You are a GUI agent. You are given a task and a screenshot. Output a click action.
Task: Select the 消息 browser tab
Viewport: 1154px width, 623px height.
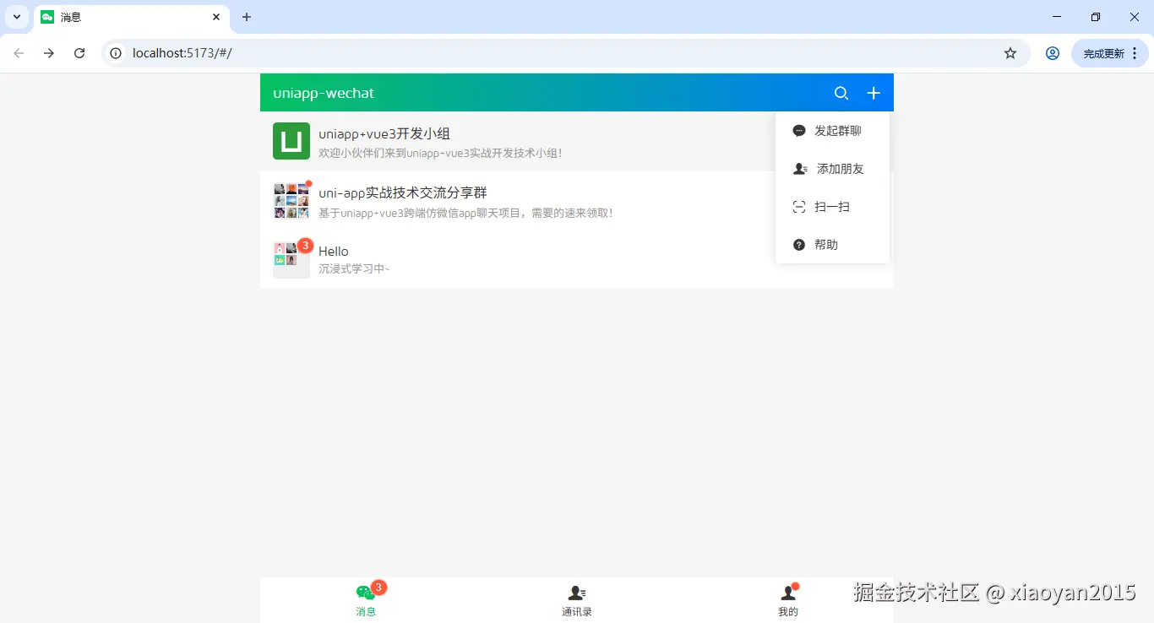point(131,17)
